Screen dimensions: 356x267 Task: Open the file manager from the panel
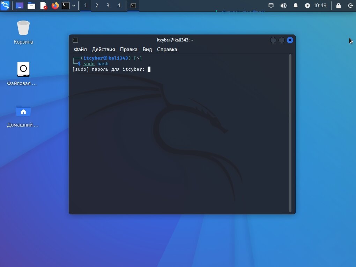coord(31,6)
